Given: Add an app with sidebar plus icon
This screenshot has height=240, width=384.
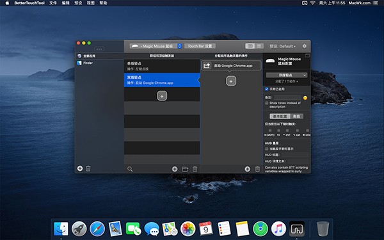Looking at the screenshot, I should pos(80,168).
